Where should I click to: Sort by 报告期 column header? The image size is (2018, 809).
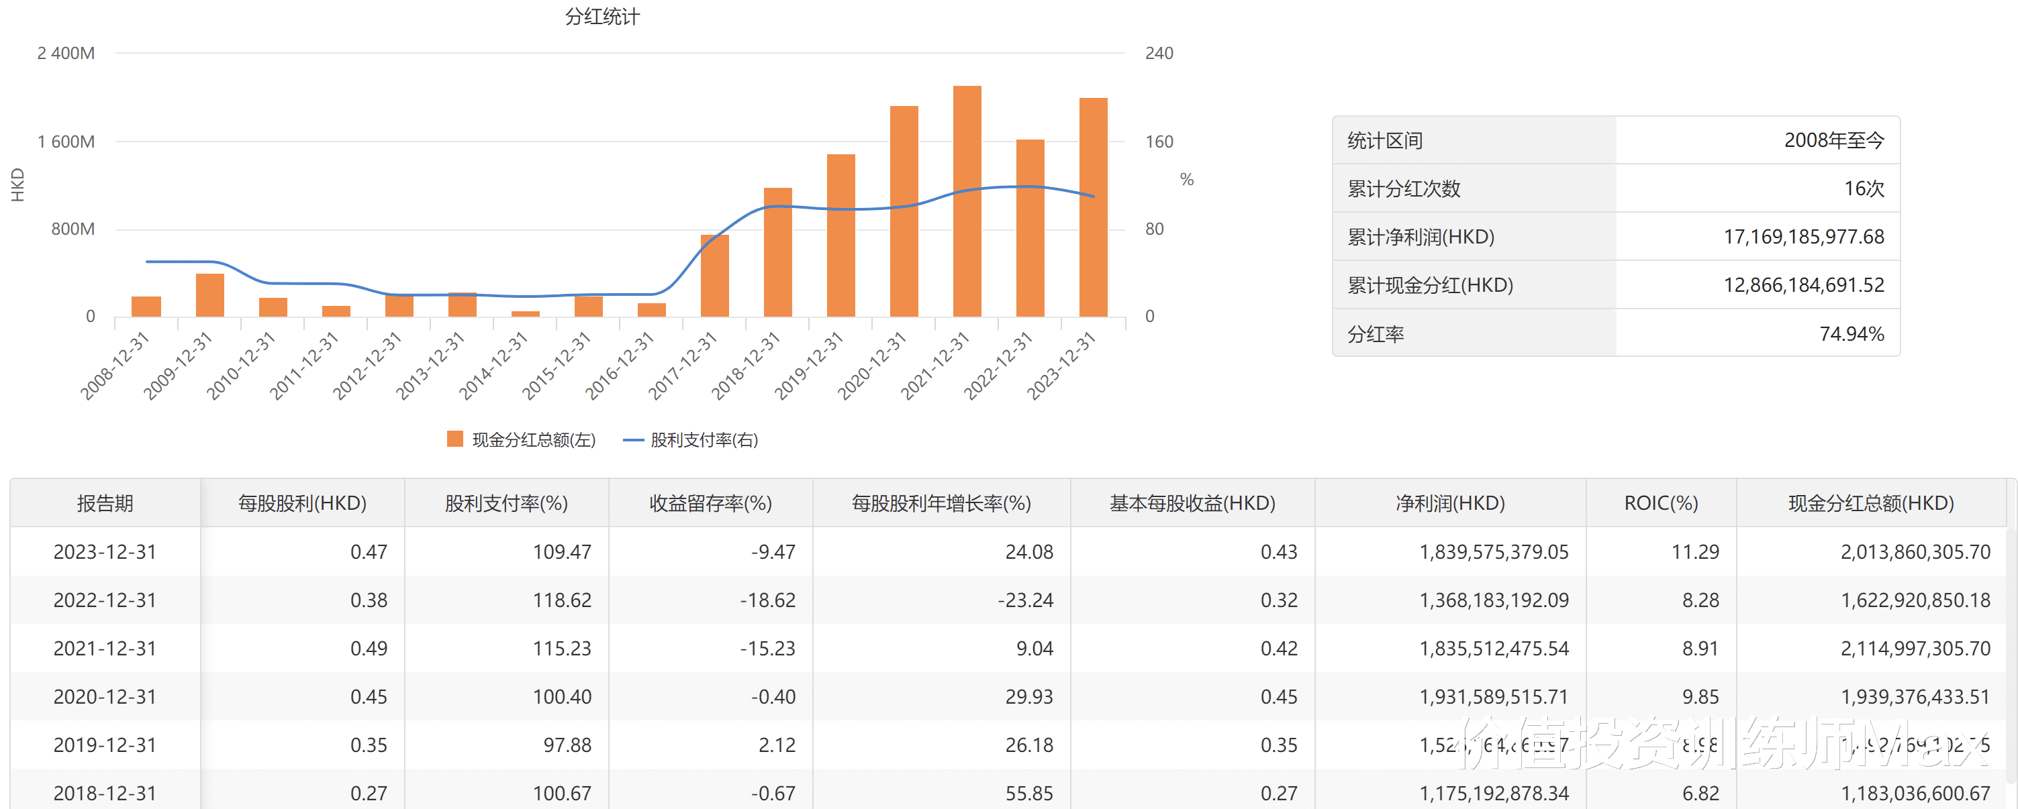[105, 503]
